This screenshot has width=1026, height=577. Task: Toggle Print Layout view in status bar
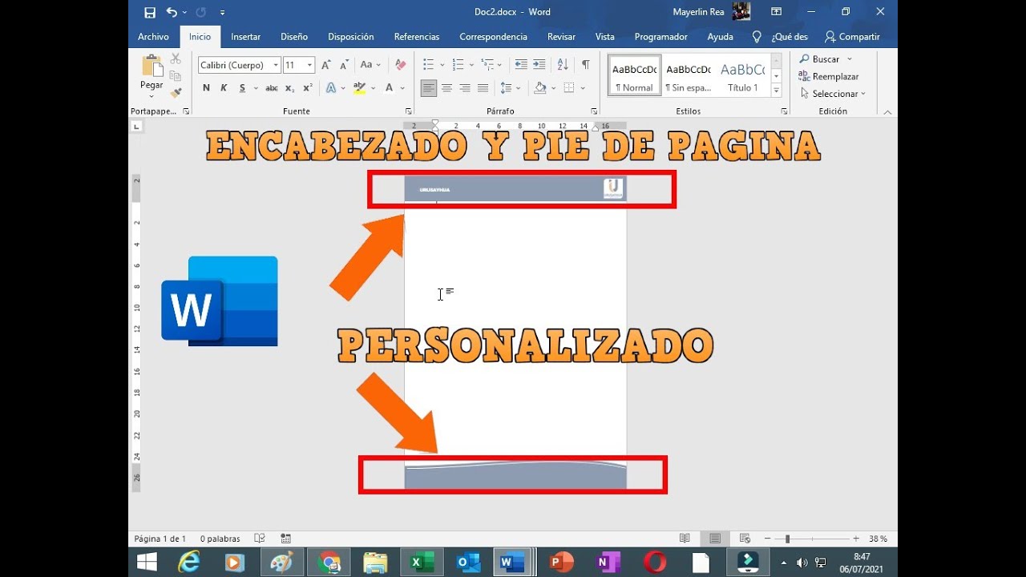point(715,539)
